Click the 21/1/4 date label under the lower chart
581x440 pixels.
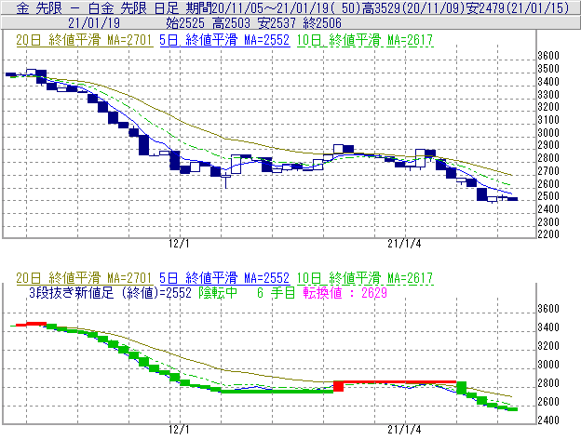[x=404, y=430]
